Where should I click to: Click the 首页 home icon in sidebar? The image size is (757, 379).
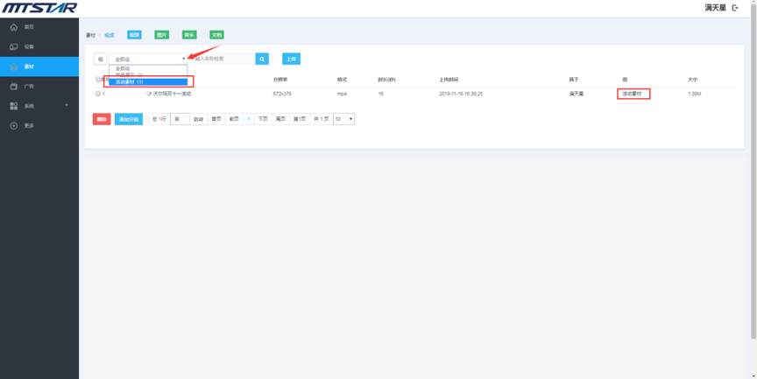pos(14,27)
